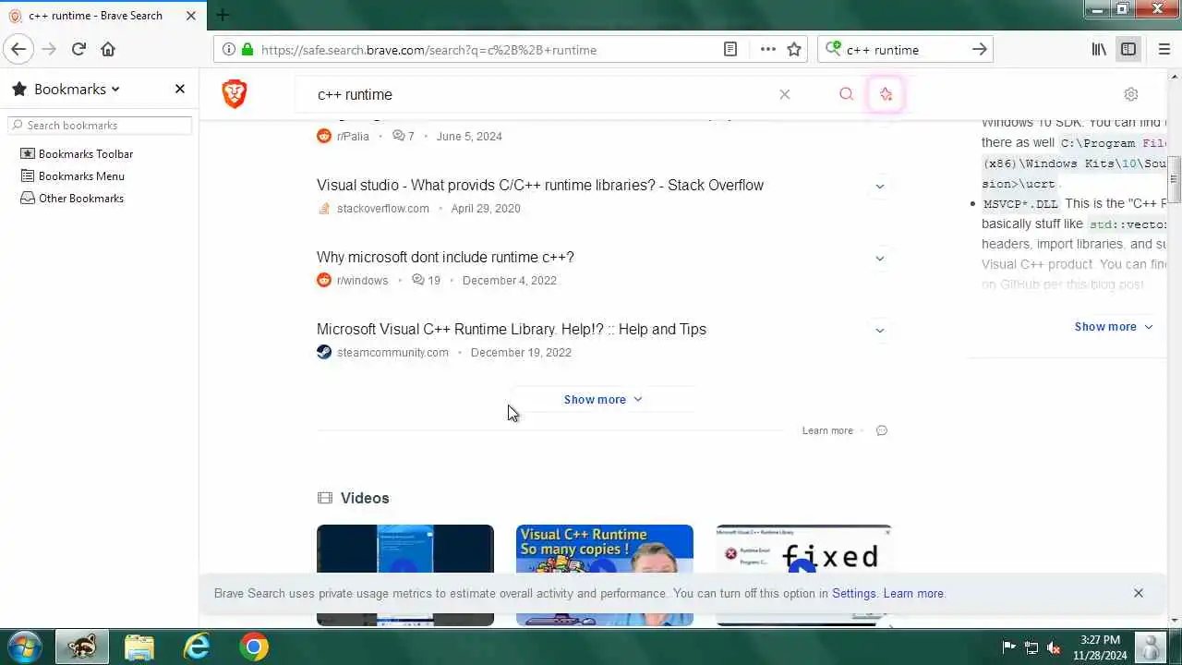Viewport: 1182px width, 665px height.
Task: Dismiss the usage metrics notice
Action: click(1139, 593)
